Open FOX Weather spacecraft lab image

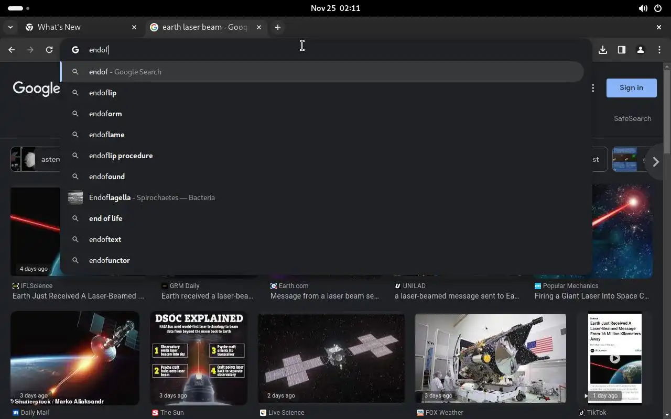pos(491,358)
